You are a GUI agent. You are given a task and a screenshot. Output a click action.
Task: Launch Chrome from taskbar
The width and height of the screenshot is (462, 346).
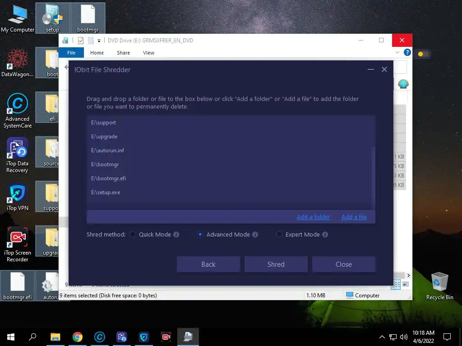pyautogui.click(x=78, y=337)
